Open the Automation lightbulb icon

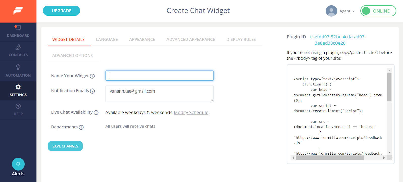pyautogui.click(x=18, y=67)
